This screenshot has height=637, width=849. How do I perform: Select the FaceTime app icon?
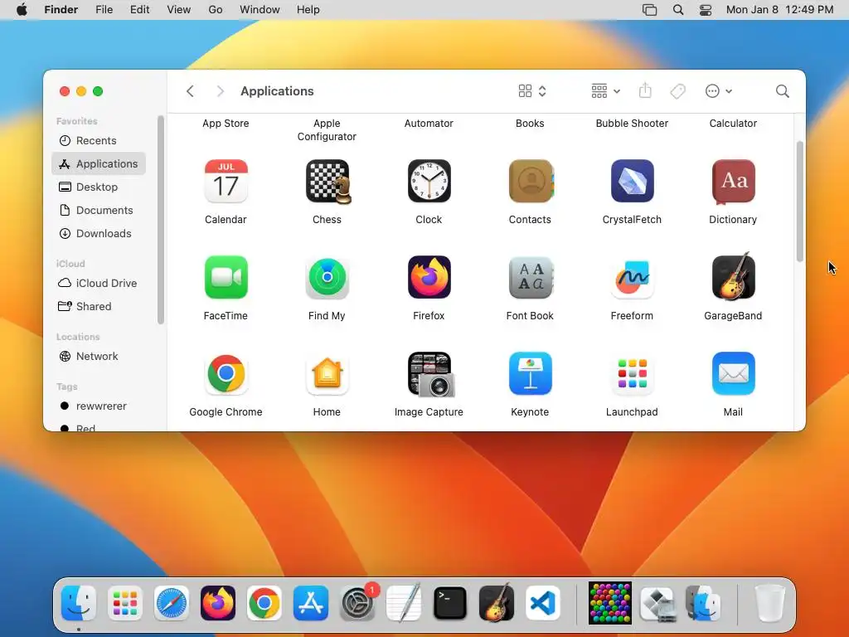(x=226, y=277)
